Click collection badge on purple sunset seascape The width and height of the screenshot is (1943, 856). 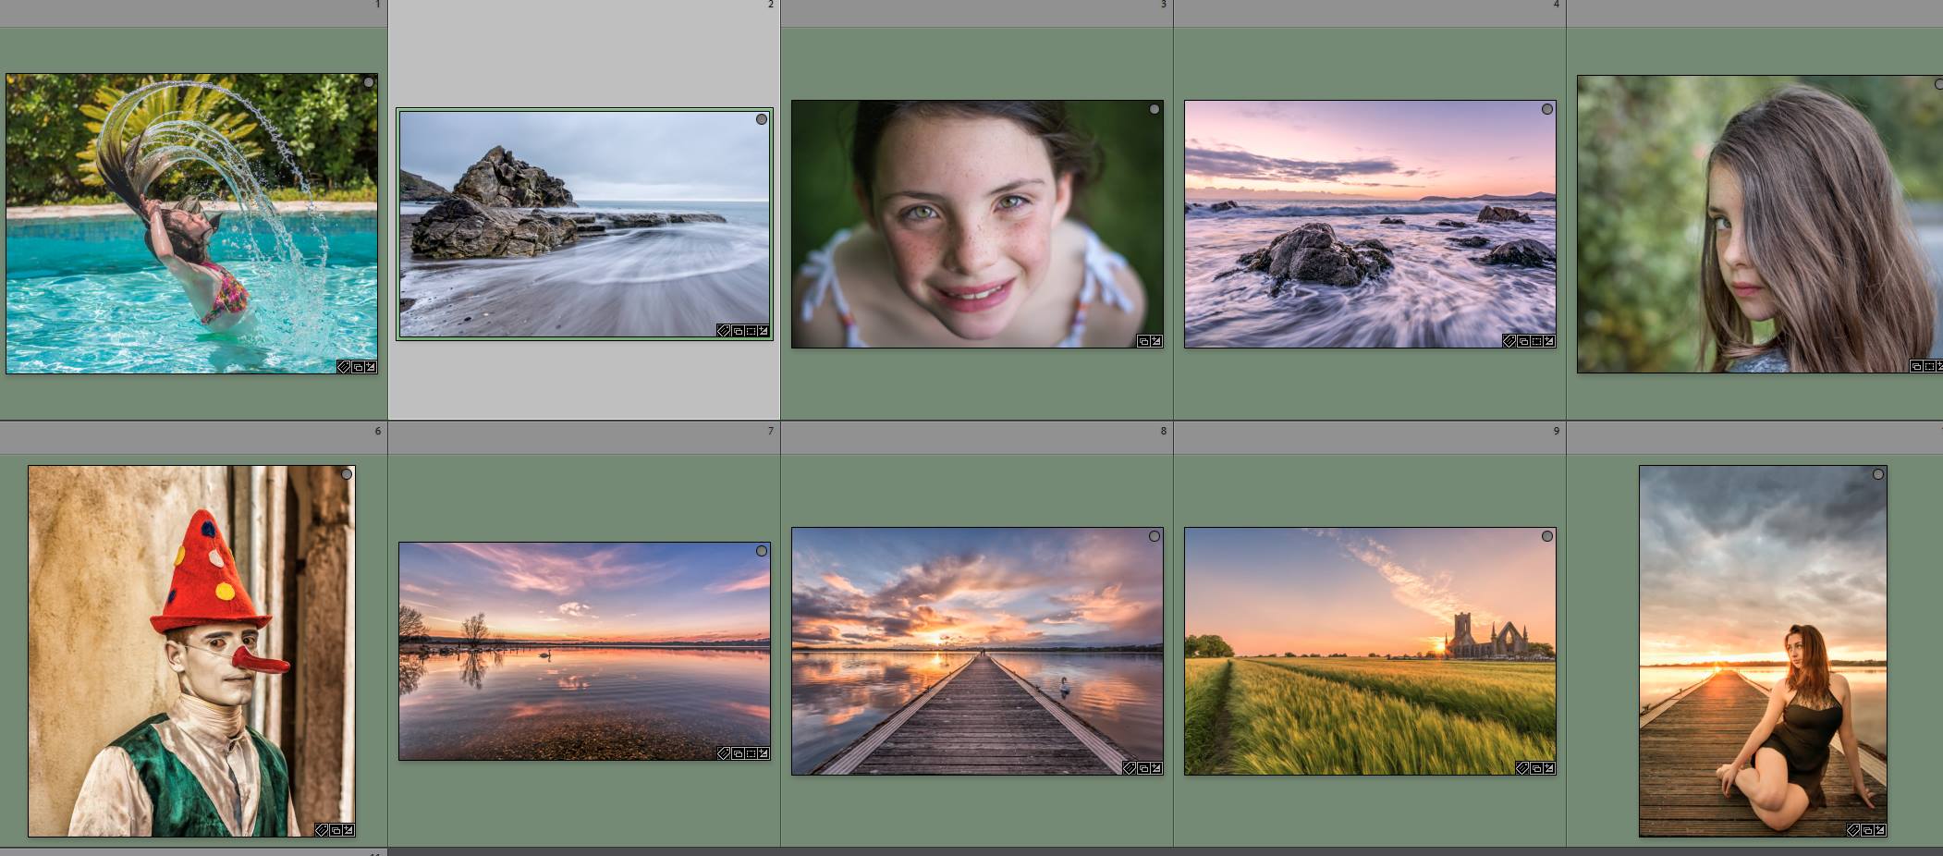pos(1522,341)
